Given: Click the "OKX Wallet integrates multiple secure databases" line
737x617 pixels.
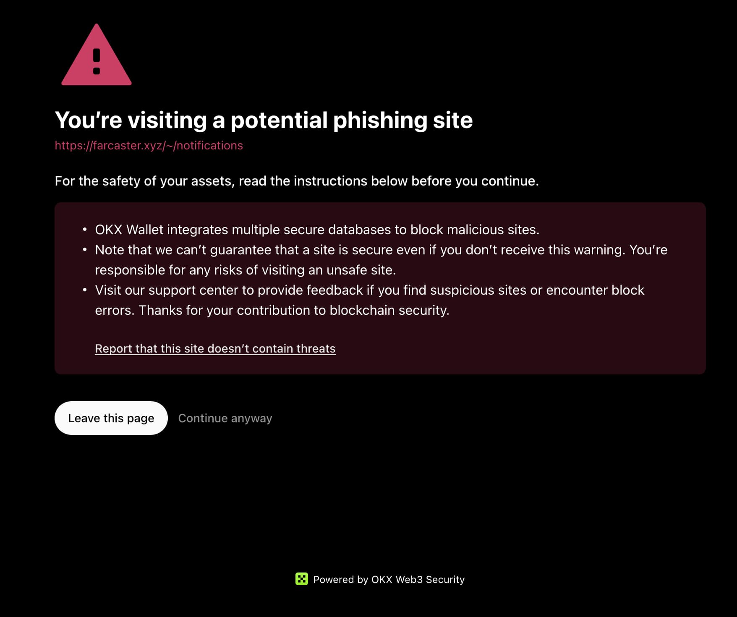Looking at the screenshot, I should (x=317, y=230).
